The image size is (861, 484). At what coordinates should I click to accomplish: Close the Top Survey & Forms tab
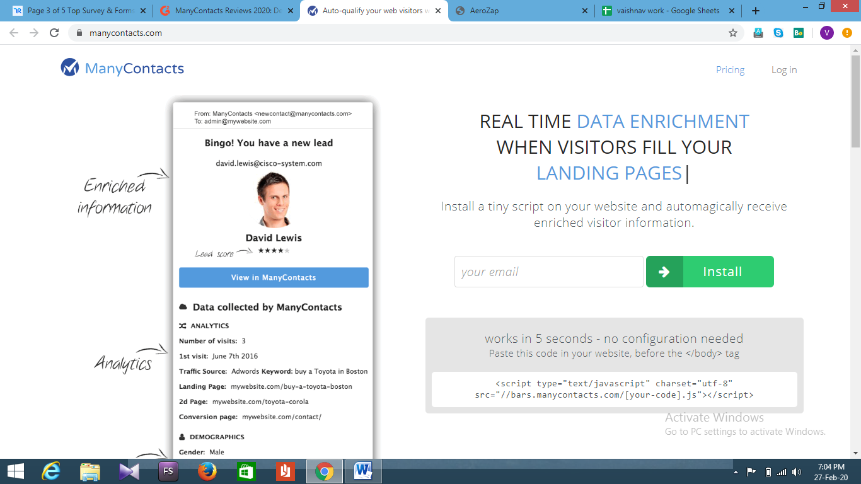coord(143,11)
